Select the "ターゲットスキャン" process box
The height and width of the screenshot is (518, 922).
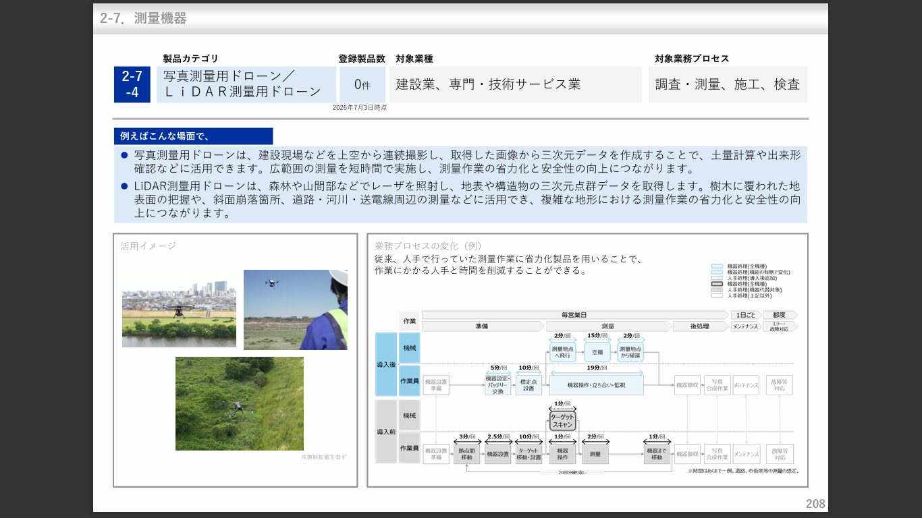(562, 421)
